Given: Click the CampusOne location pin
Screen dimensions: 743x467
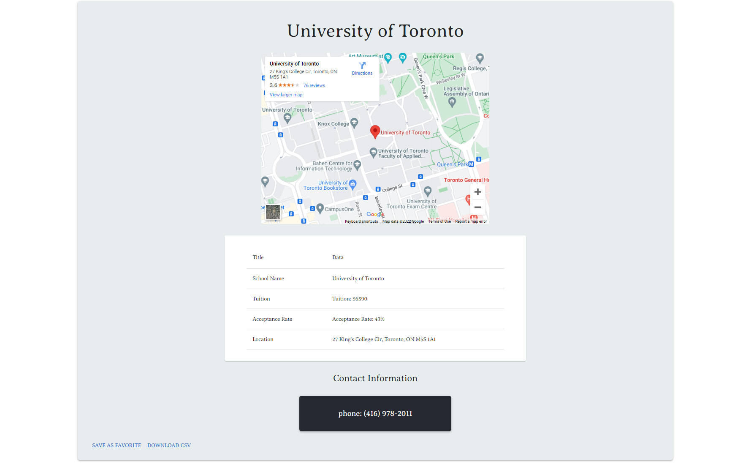Looking at the screenshot, I should 320,208.
